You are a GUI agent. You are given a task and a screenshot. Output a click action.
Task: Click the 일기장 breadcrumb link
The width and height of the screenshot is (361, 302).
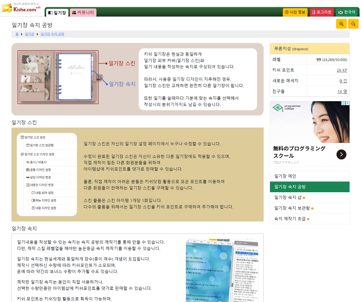tap(30, 34)
